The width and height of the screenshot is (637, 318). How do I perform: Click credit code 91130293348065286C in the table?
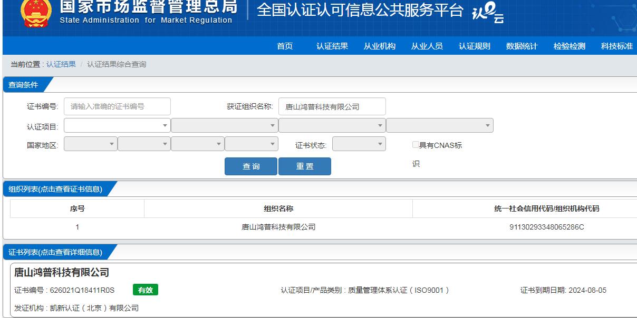click(547, 227)
